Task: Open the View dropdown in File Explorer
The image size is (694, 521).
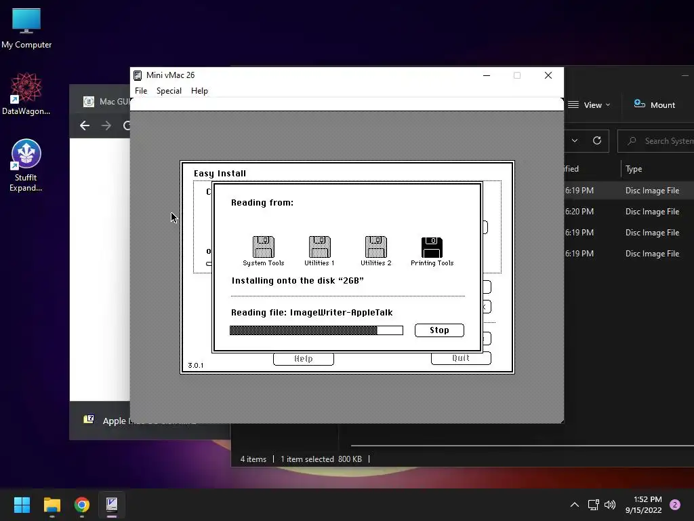Action: click(x=589, y=105)
